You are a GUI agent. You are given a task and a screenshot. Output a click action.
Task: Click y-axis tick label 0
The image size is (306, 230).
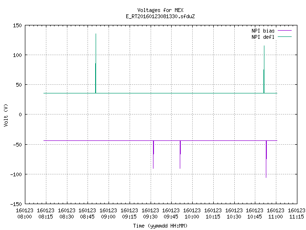(x=20, y=115)
